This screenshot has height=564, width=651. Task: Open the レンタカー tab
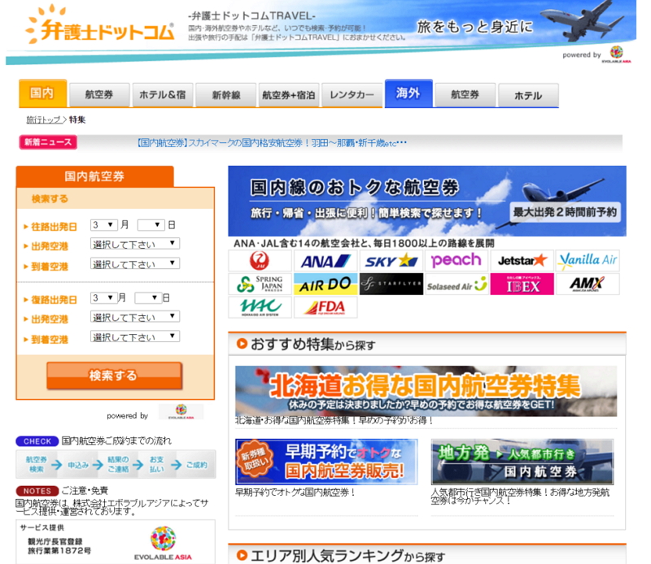tap(352, 95)
